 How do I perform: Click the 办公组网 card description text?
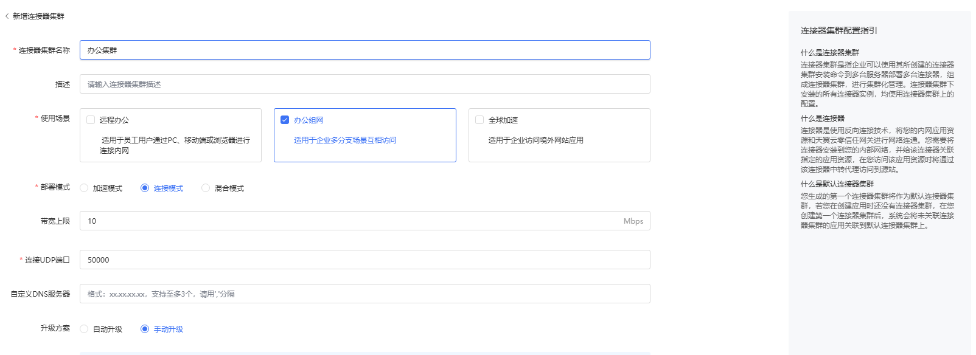[x=345, y=140]
